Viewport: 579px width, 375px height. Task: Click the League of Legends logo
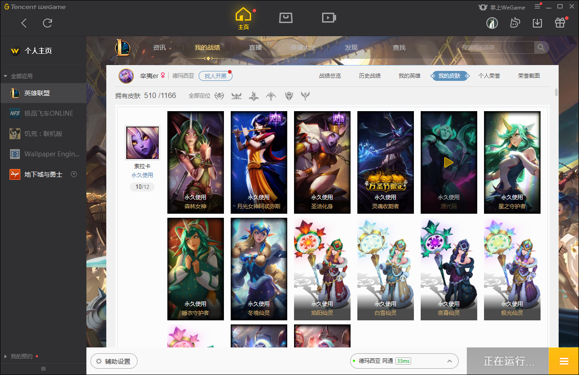pos(123,47)
